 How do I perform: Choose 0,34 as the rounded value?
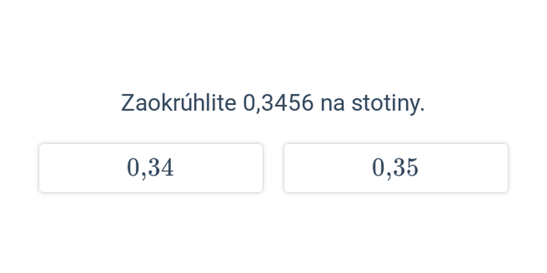point(150,168)
